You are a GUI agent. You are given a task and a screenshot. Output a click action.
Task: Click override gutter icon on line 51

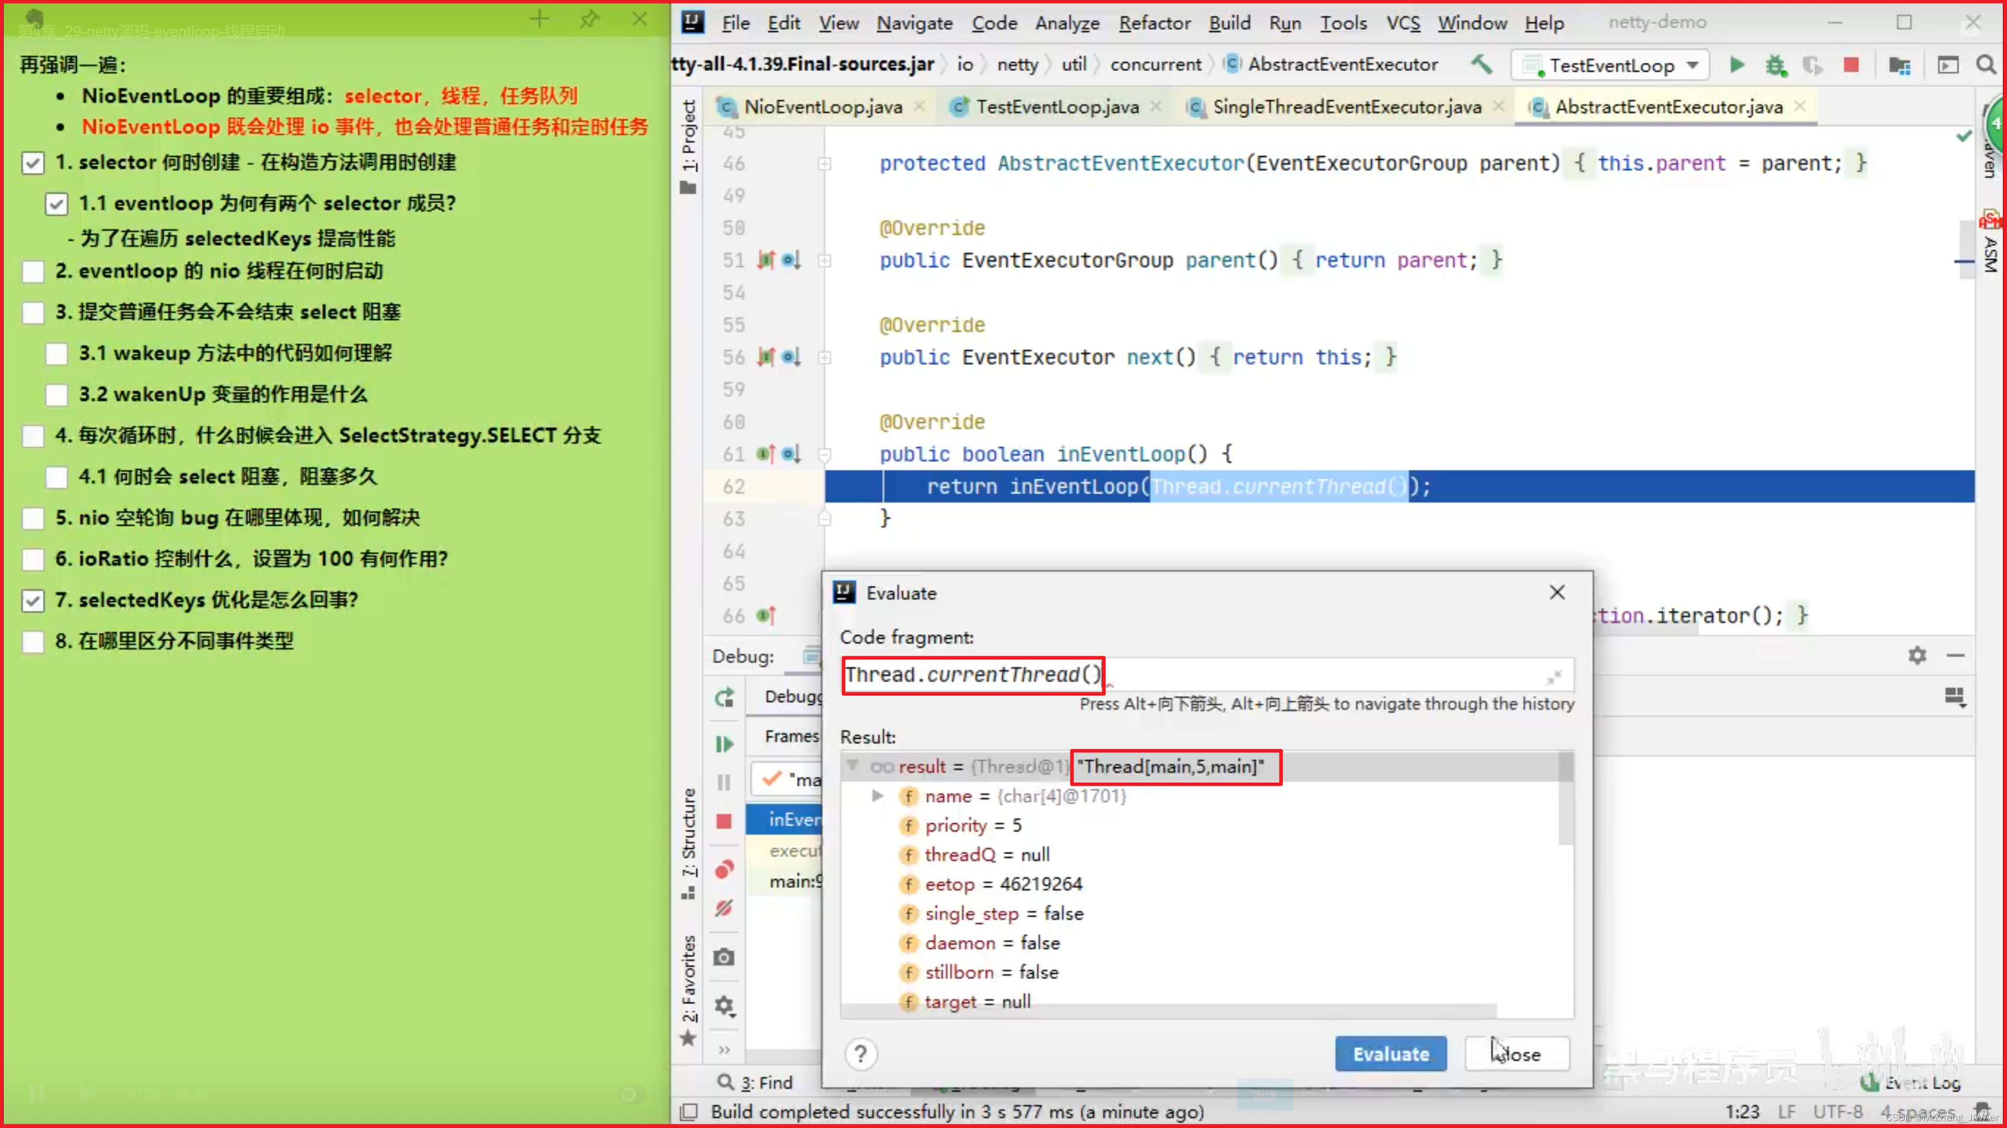pos(767,260)
